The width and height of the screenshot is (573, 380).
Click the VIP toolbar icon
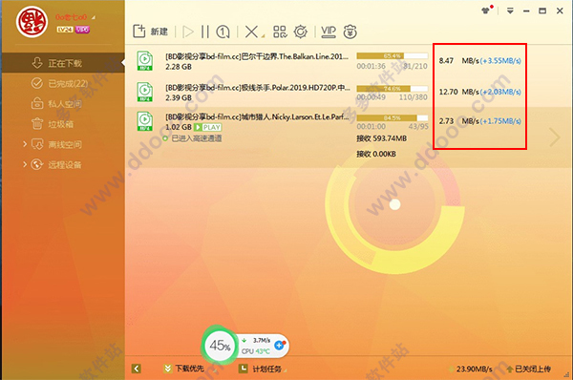pos(329,32)
